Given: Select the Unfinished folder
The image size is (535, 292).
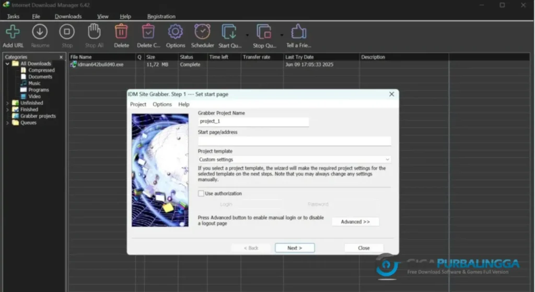Looking at the screenshot, I should click(x=31, y=103).
